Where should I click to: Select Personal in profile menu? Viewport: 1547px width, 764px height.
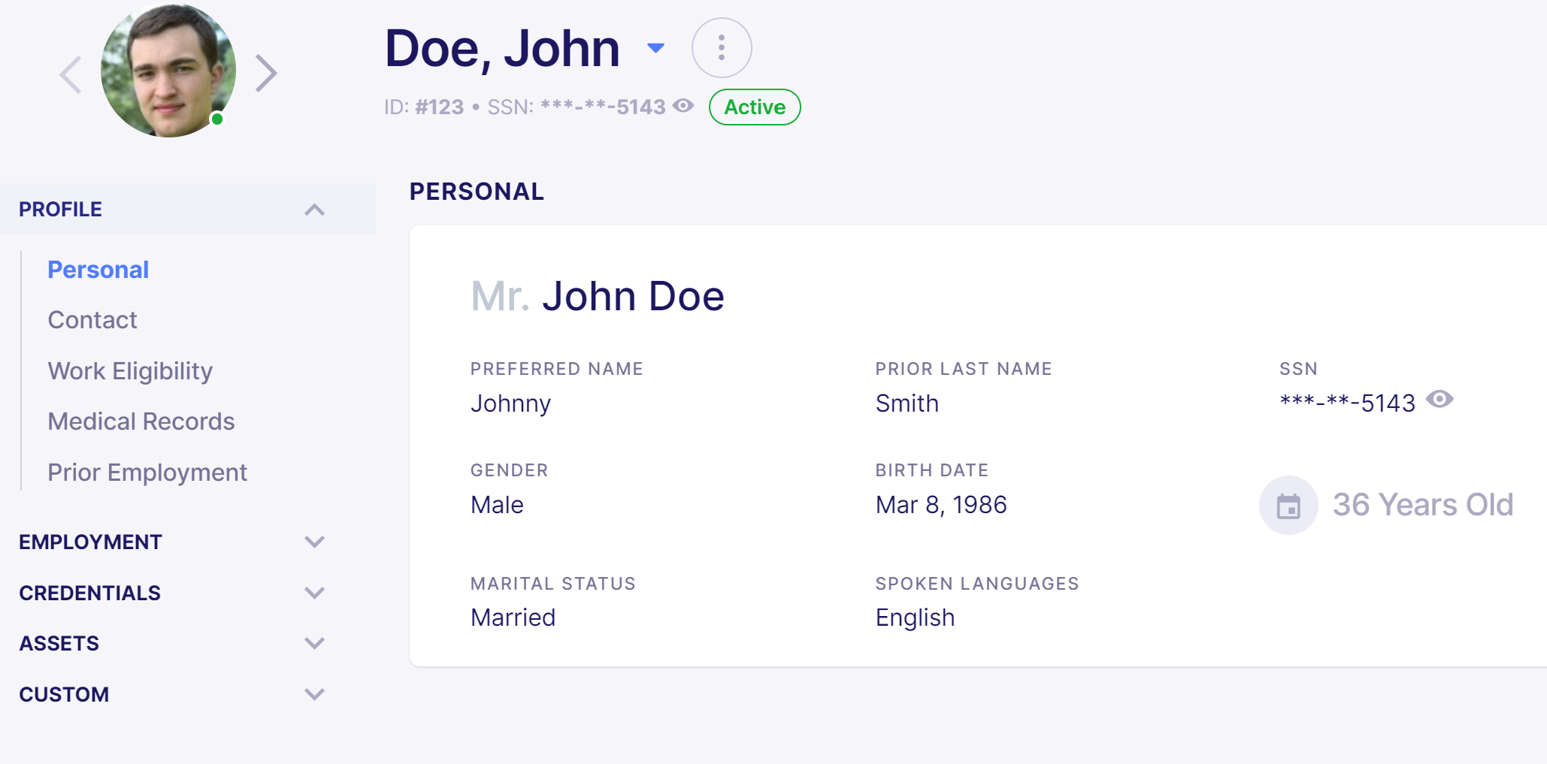click(x=98, y=270)
